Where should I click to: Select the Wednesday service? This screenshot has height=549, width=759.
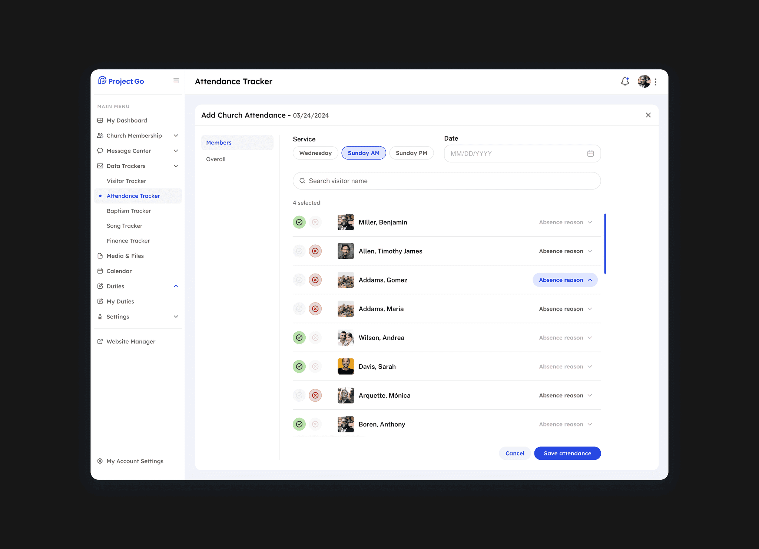315,153
